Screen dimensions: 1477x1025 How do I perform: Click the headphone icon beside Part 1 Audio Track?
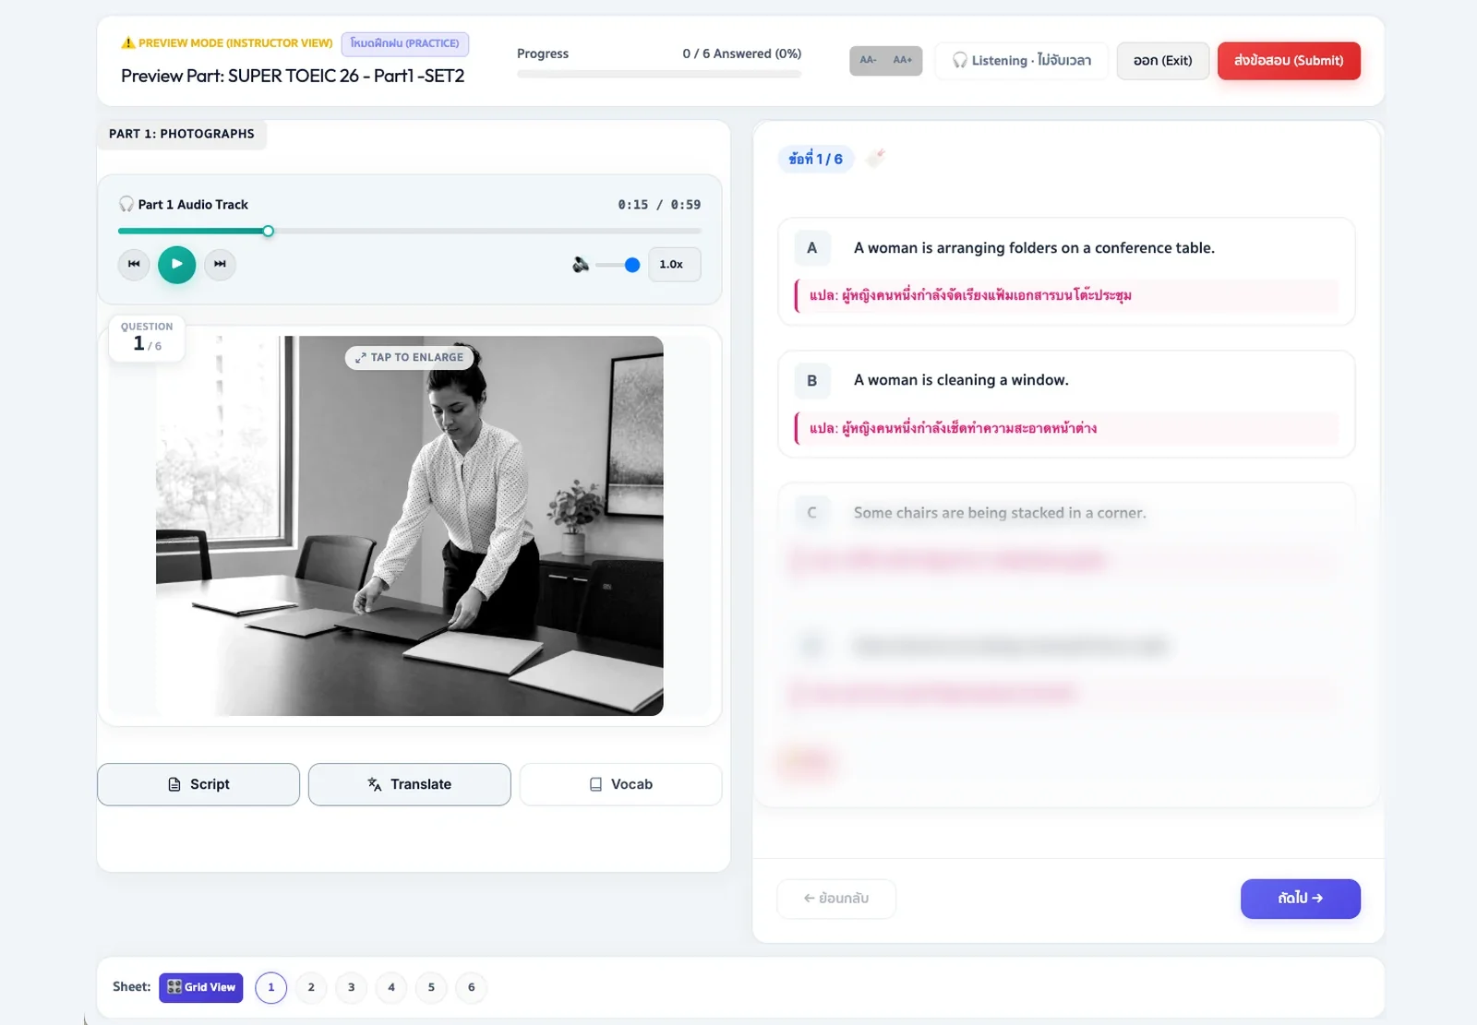tap(126, 205)
